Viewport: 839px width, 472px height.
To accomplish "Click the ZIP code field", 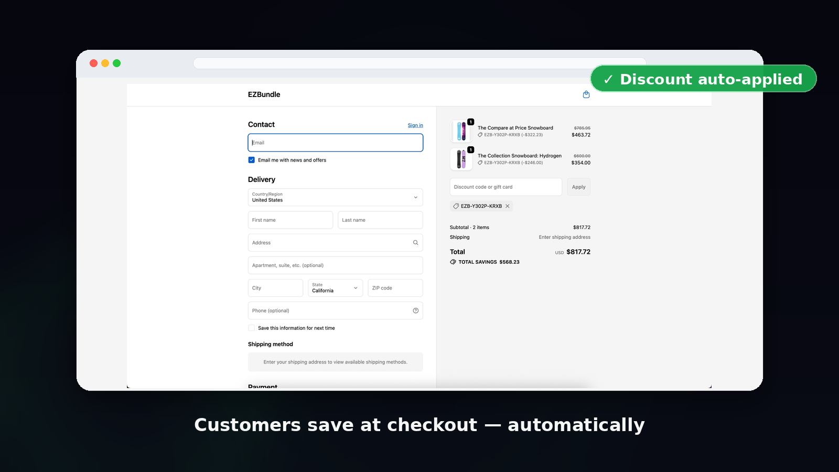I will [x=395, y=288].
